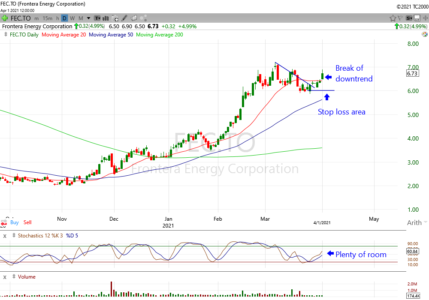Open the Arith scale type dropdown

(417, 223)
